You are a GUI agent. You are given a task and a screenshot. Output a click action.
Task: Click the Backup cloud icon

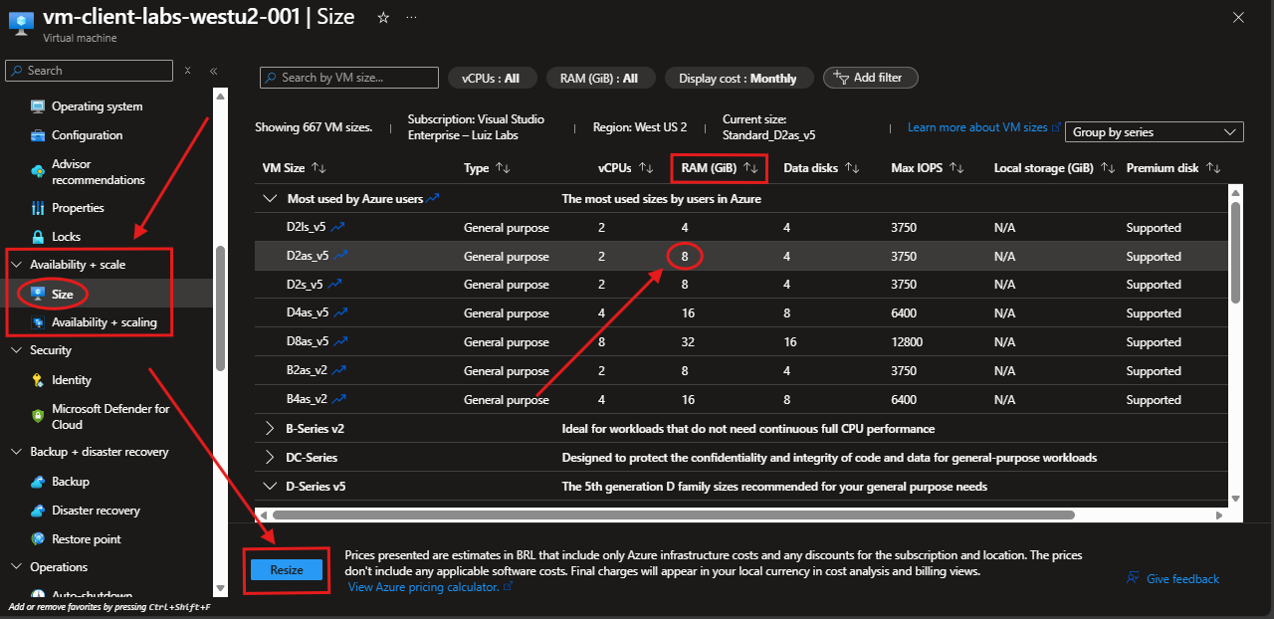(x=38, y=482)
